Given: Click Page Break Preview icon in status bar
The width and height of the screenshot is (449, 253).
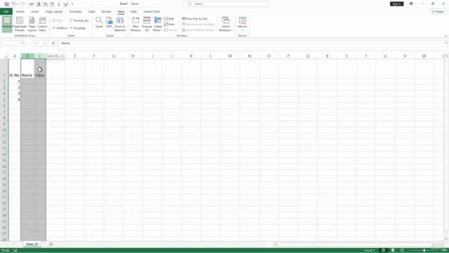Looking at the screenshot, I should (402, 250).
